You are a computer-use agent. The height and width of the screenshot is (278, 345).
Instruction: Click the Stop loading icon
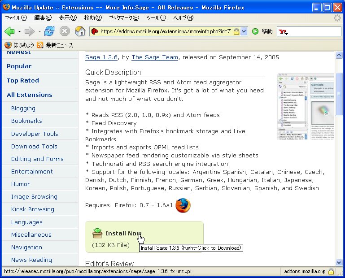click(x=65, y=31)
